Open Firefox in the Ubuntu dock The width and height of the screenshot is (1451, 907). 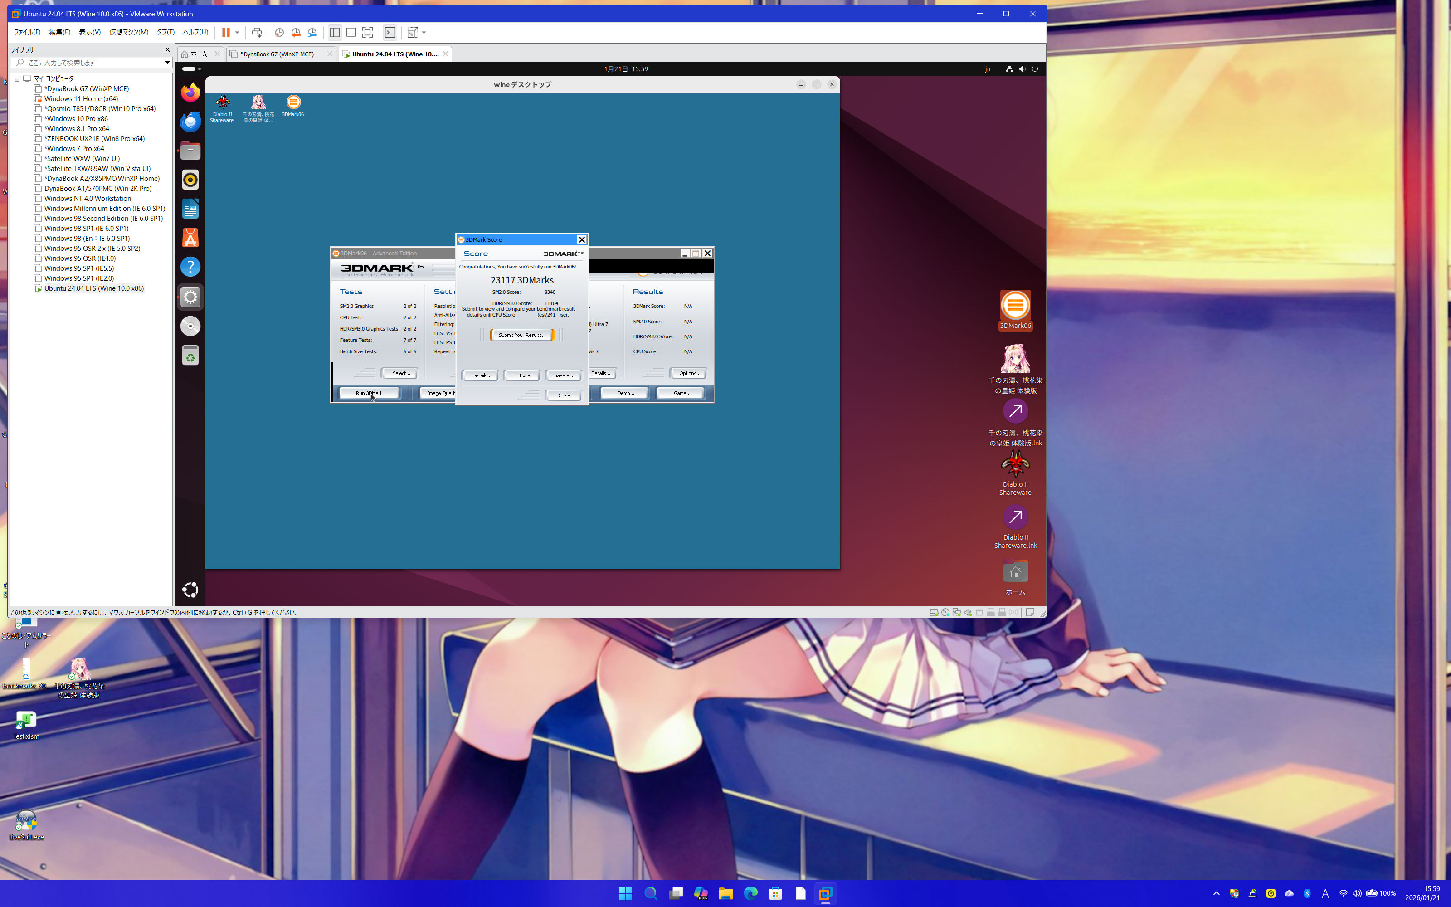pyautogui.click(x=190, y=93)
